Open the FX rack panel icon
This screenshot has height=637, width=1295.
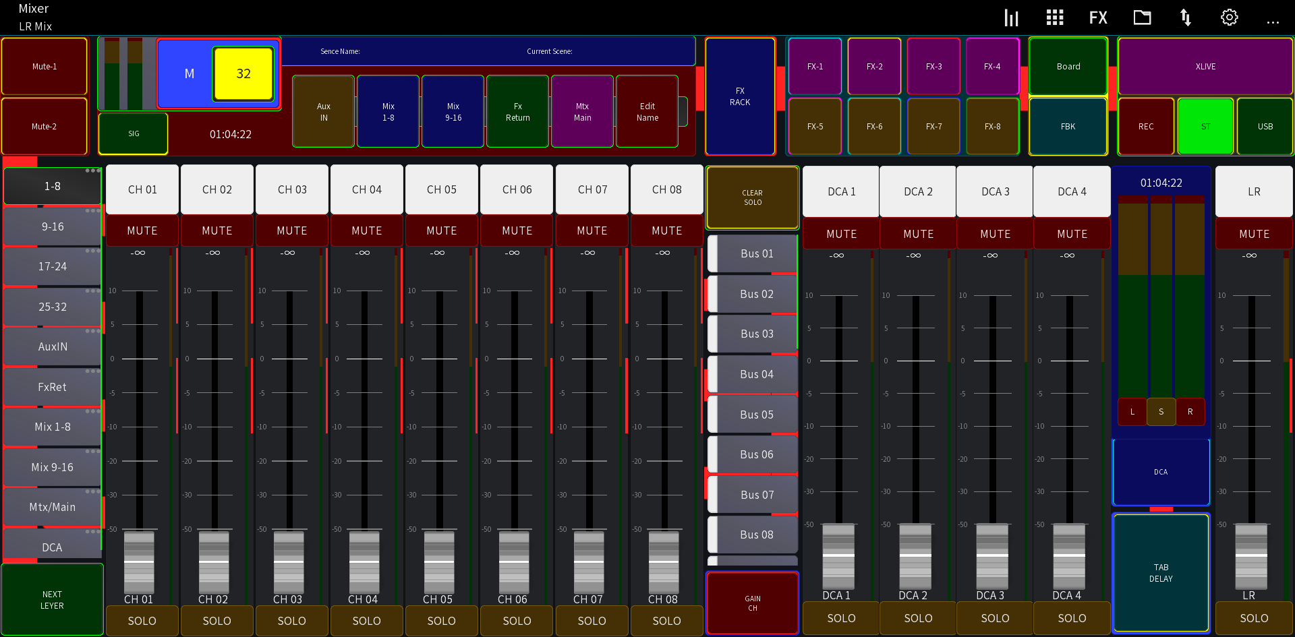pyautogui.click(x=740, y=96)
